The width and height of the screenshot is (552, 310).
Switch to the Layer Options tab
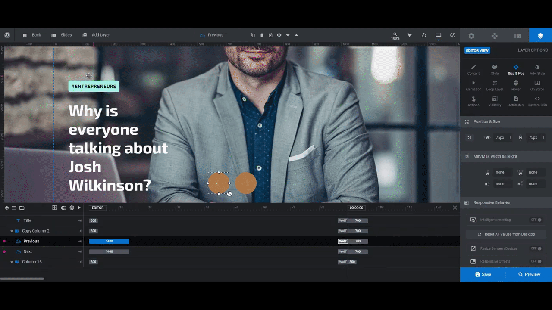(x=540, y=36)
